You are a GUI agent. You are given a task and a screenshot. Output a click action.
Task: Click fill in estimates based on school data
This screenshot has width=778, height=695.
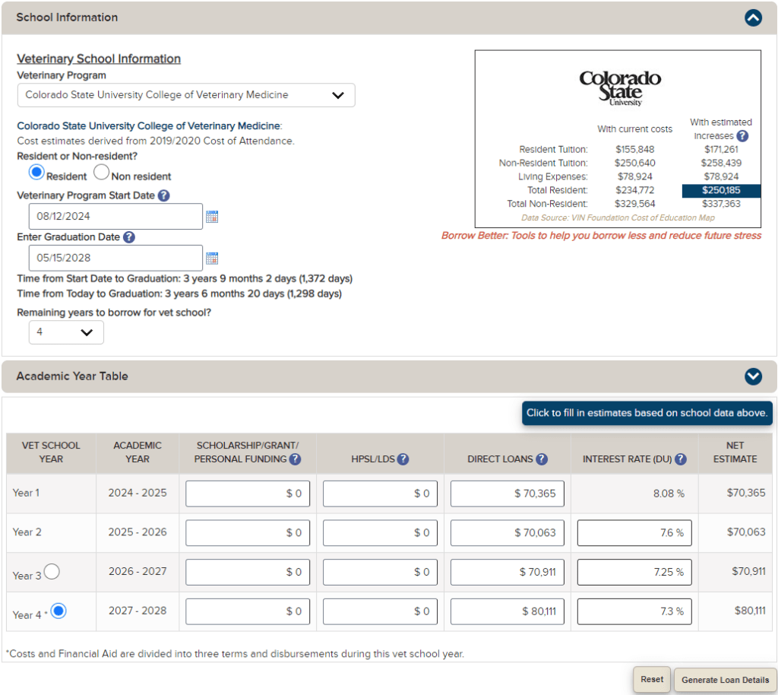(647, 413)
